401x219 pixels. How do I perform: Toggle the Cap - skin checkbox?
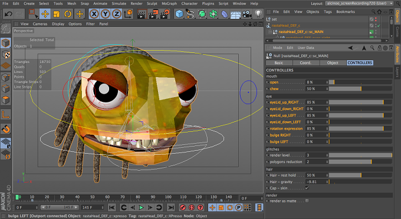click(x=307, y=188)
